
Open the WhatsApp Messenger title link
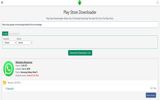[x=24, y=62]
